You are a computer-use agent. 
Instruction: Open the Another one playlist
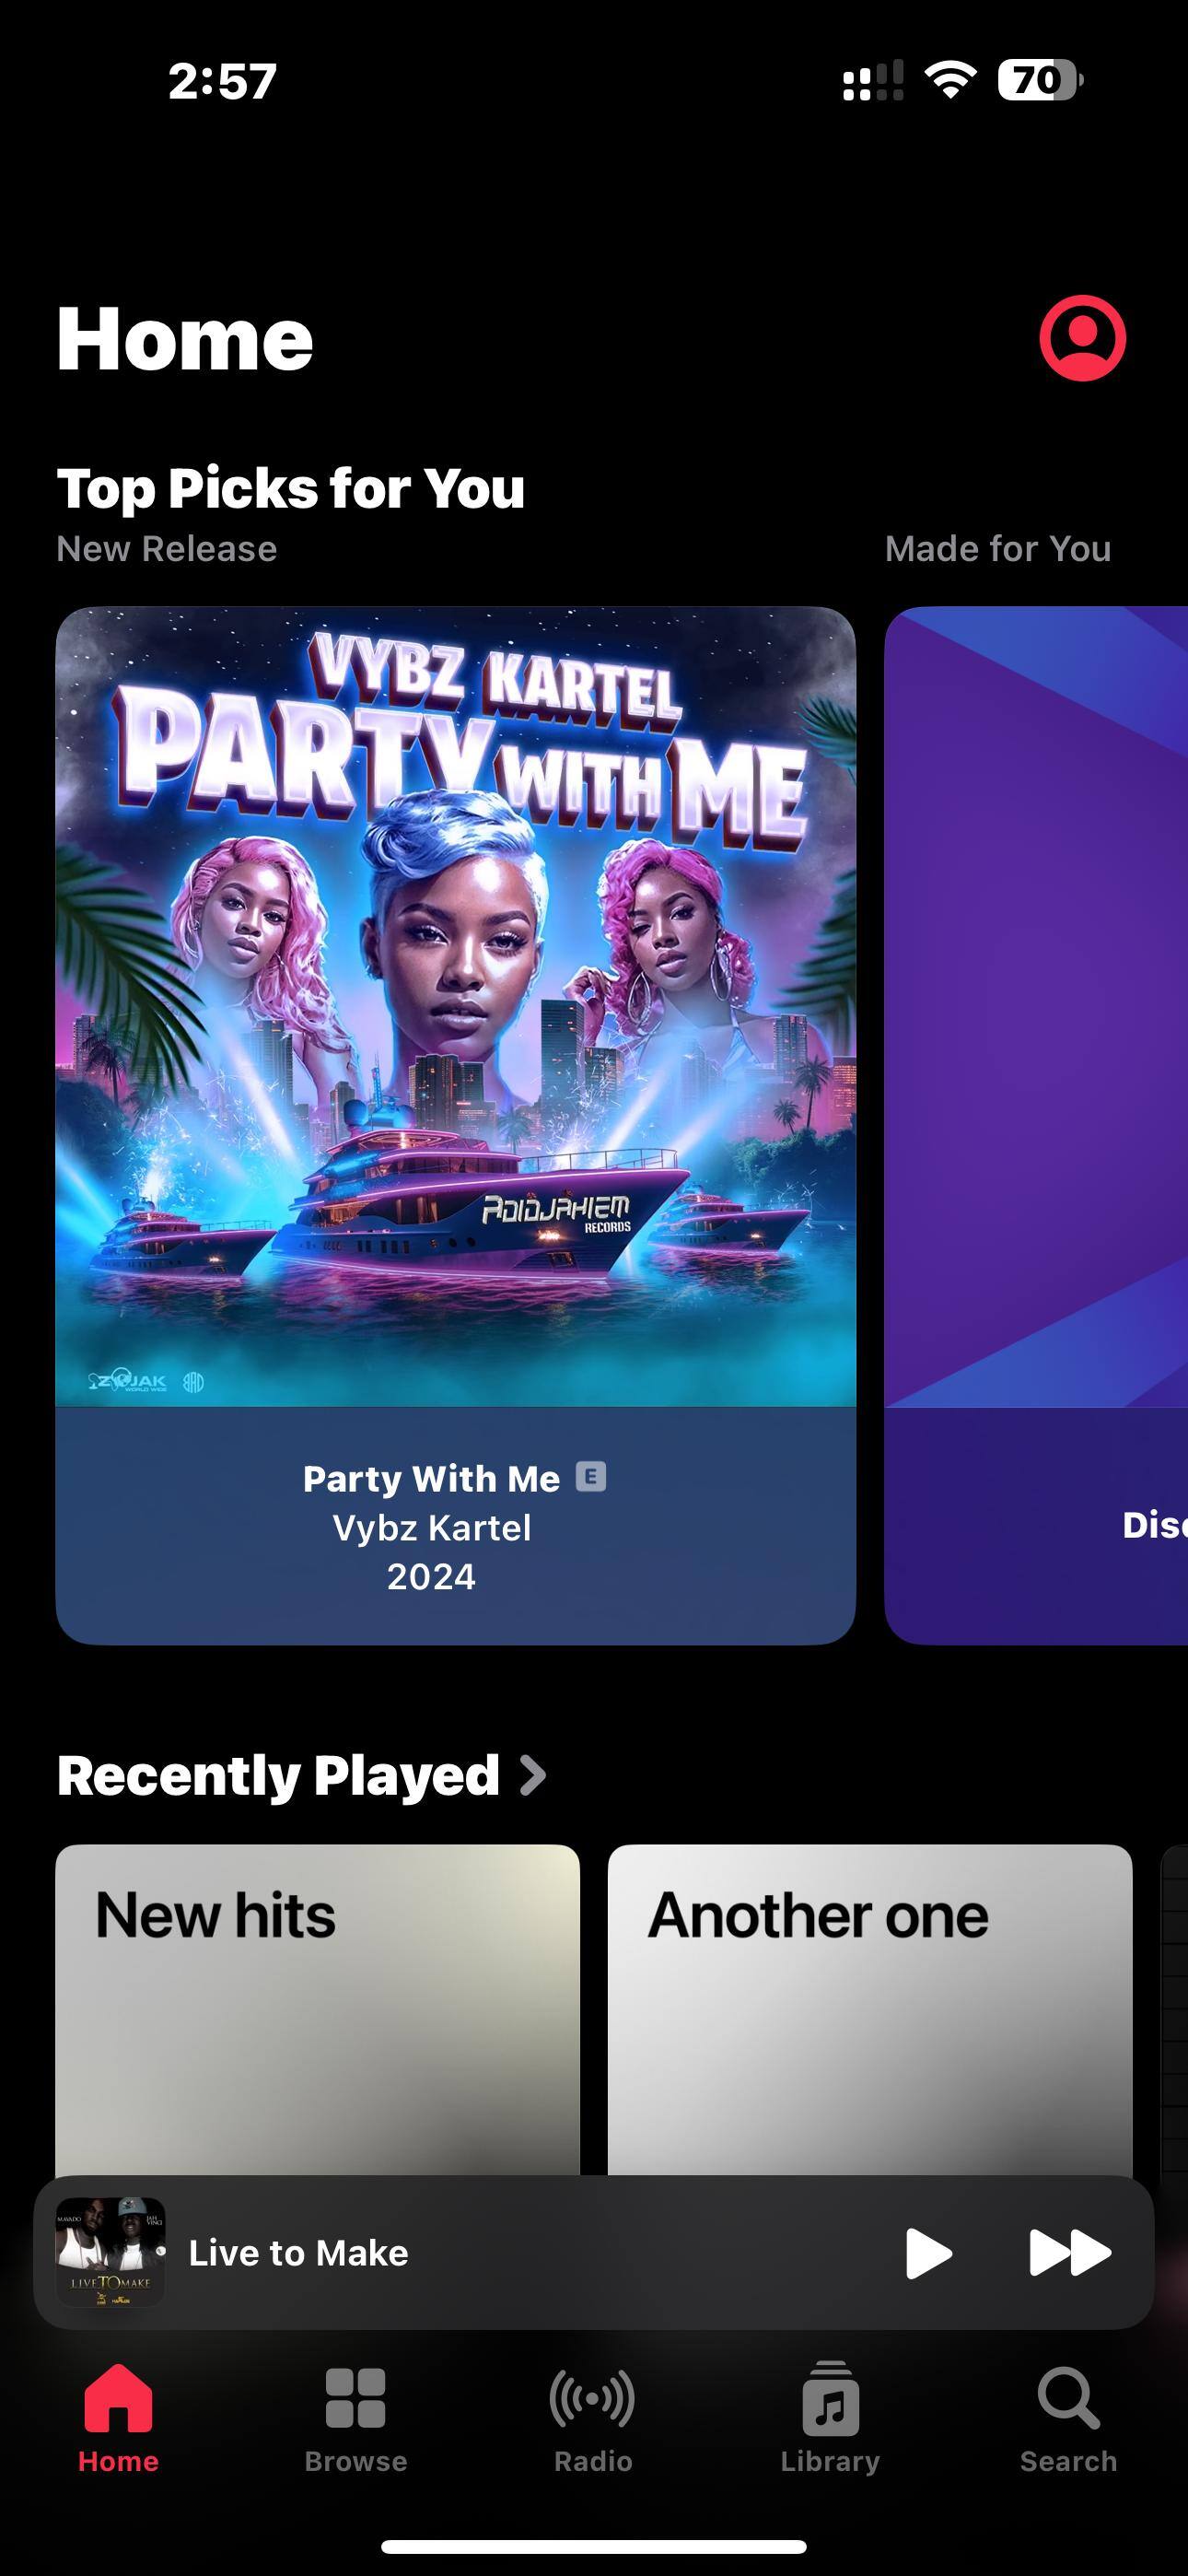(x=870, y=2010)
